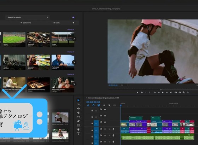
Task: Click the Play button in program monitor
Action: [163, 92]
